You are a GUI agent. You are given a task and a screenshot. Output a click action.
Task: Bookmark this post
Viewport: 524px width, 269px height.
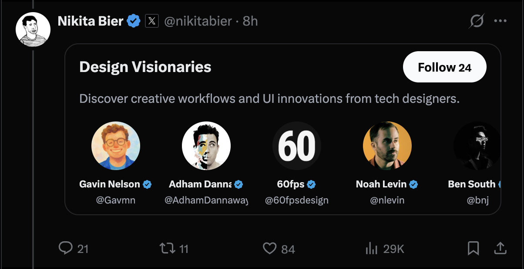click(x=473, y=248)
